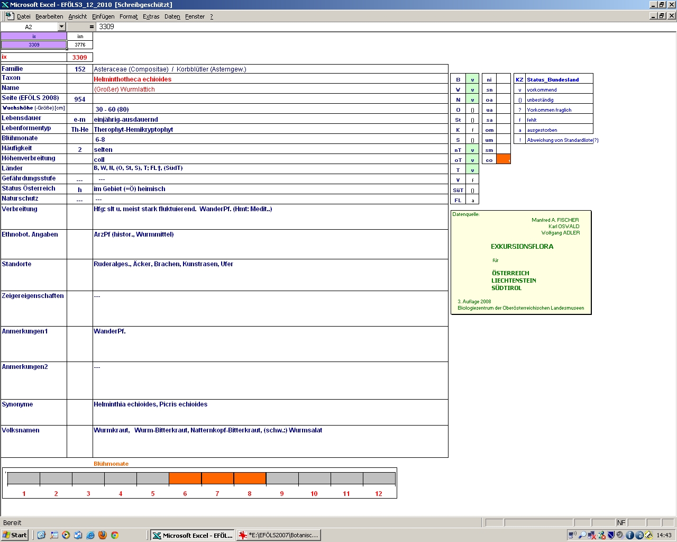This screenshot has height=542, width=677.
Task: Click the Start button
Action: [x=15, y=535]
